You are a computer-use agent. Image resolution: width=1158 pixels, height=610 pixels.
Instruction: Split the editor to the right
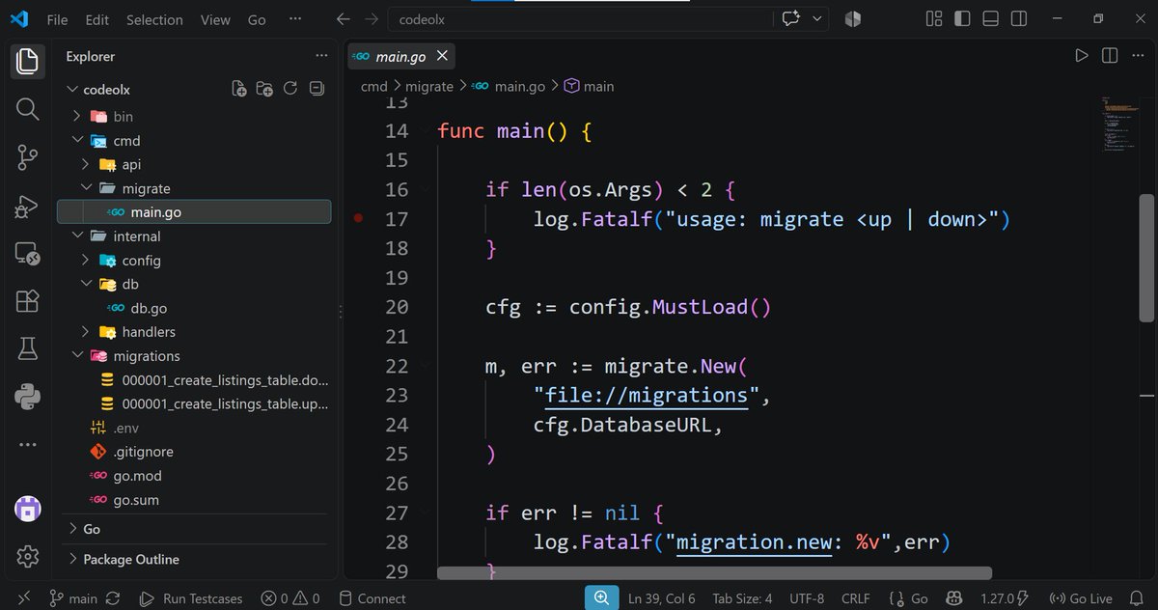click(1110, 56)
